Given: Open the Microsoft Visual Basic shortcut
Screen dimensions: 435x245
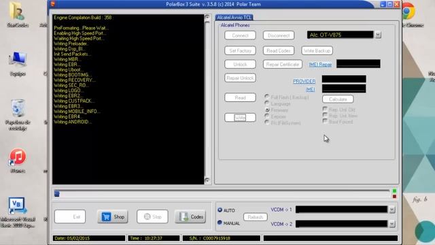Looking at the screenshot, I should point(18,212).
